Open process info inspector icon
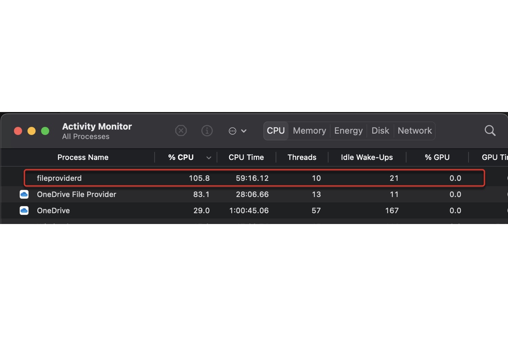Viewport: 508px width, 342px height. click(x=207, y=131)
